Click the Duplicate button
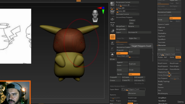This screenshot has height=104, width=185. click(134, 64)
